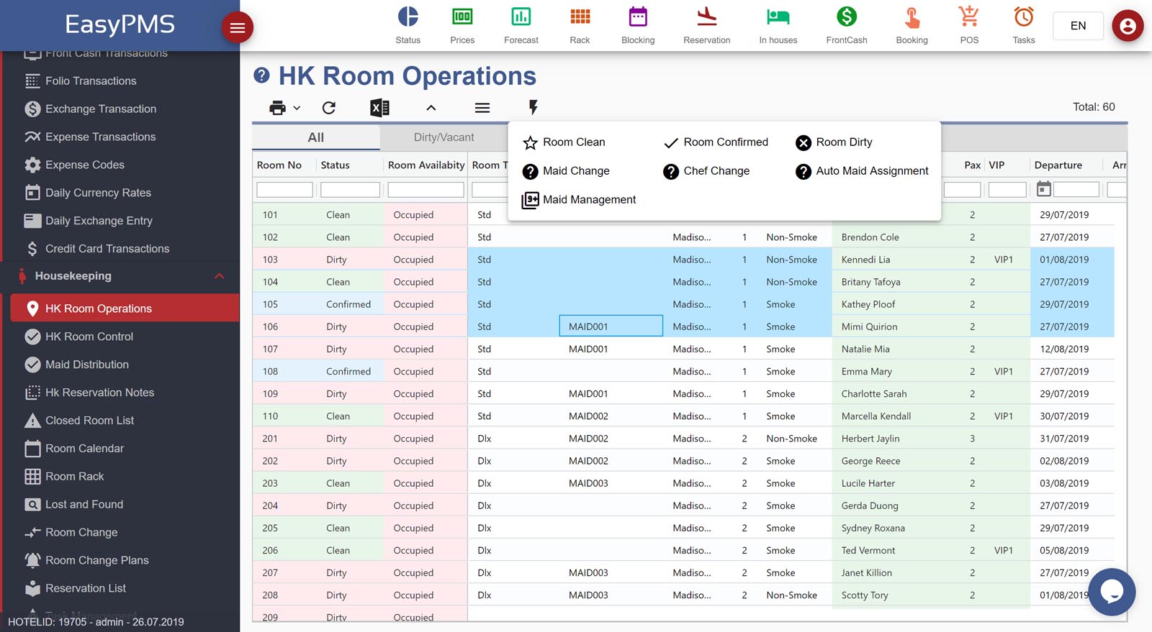Image resolution: width=1152 pixels, height=632 pixels.
Task: Expand the print options dropdown arrow
Action: coord(297,108)
